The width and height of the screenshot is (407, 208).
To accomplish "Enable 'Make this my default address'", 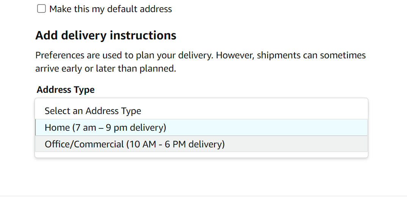I will (x=42, y=9).
